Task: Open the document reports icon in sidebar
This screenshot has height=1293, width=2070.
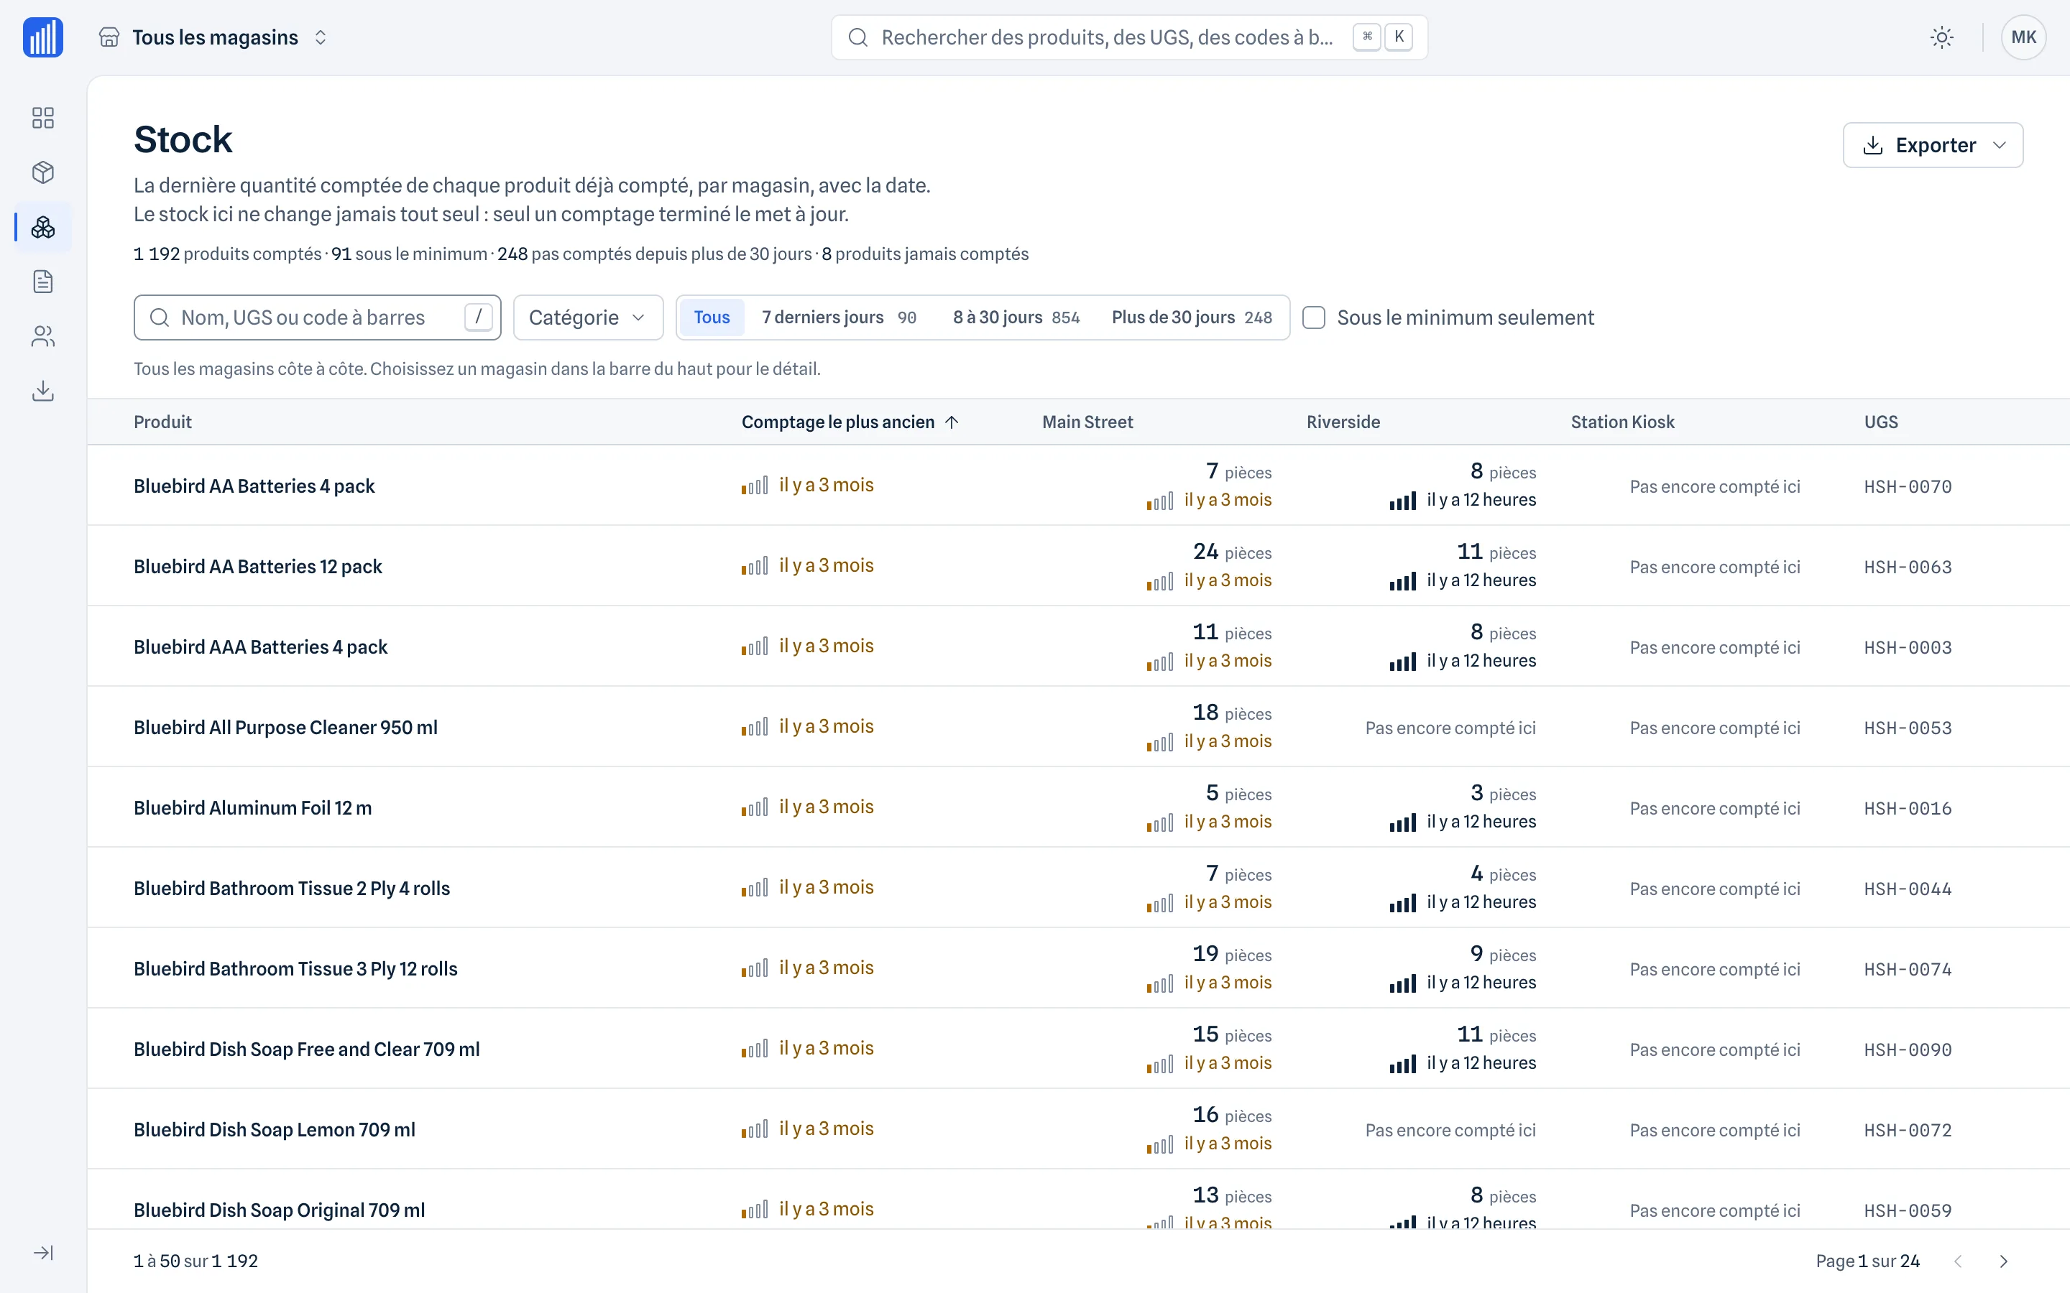Action: (43, 282)
